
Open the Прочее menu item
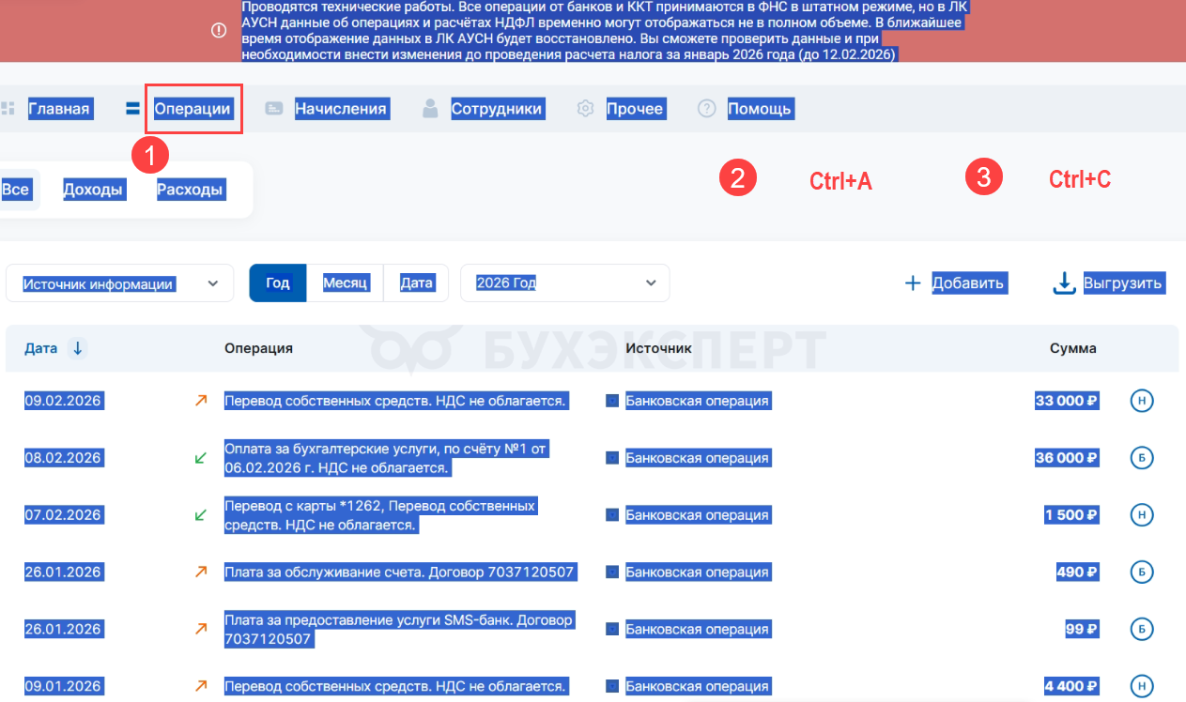tap(635, 109)
